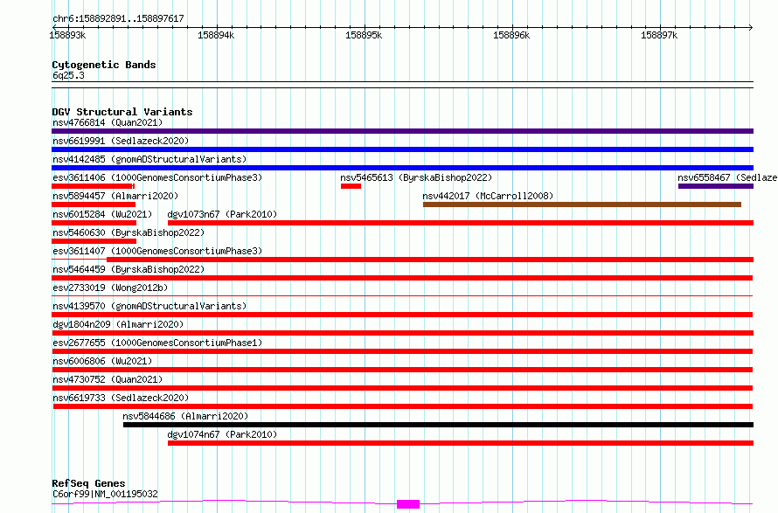778x513 pixels.
Task: Select the nsv6619991 (Sedlazeck2020) blue bar
Action: point(402,149)
